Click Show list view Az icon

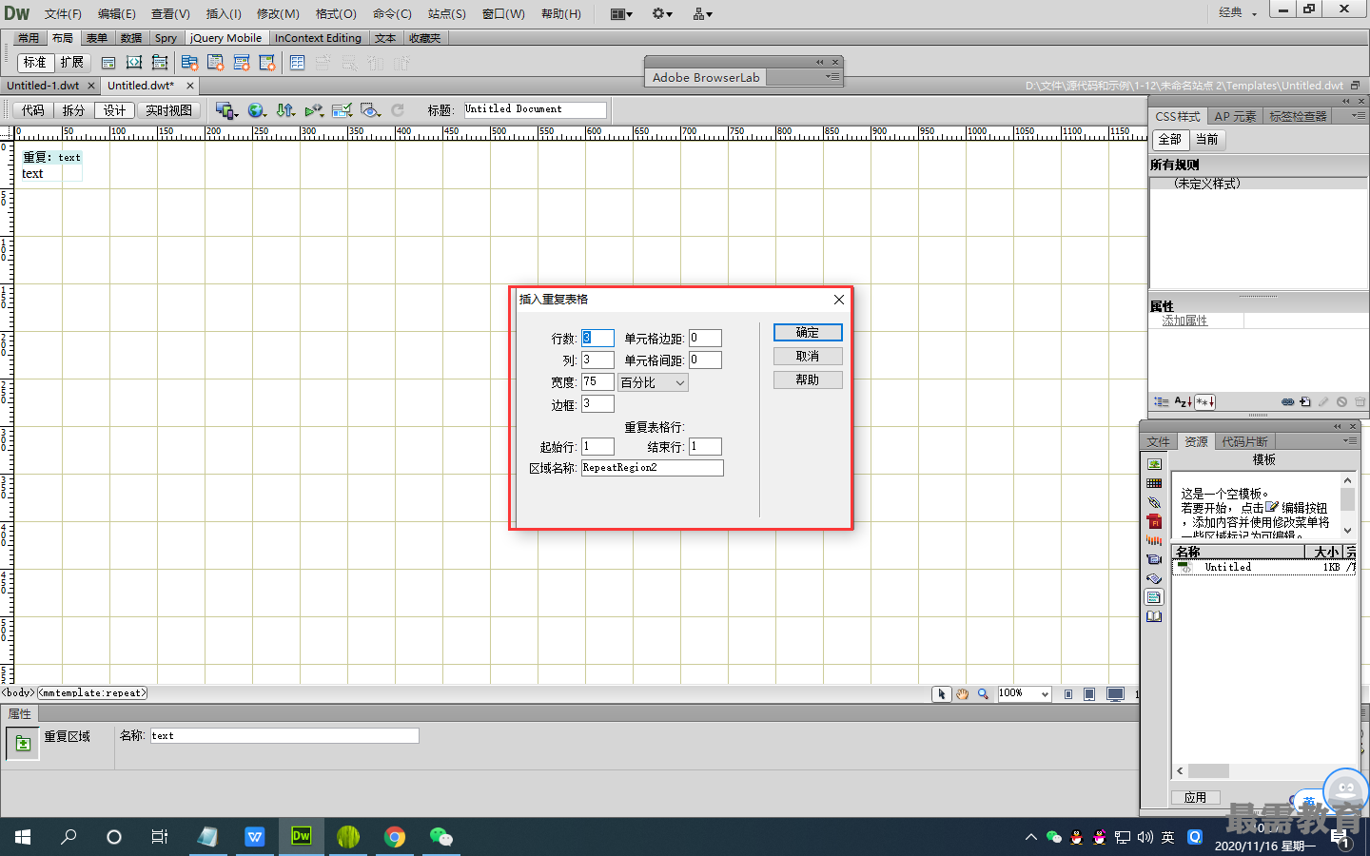pos(1183,402)
